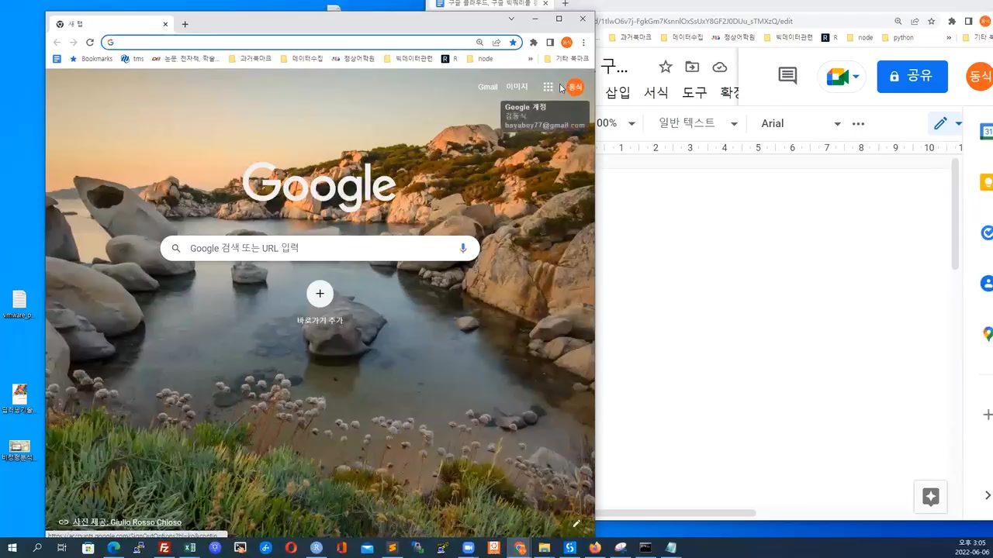Expand the Google Meet dropdown
This screenshot has width=993, height=558.
click(856, 77)
